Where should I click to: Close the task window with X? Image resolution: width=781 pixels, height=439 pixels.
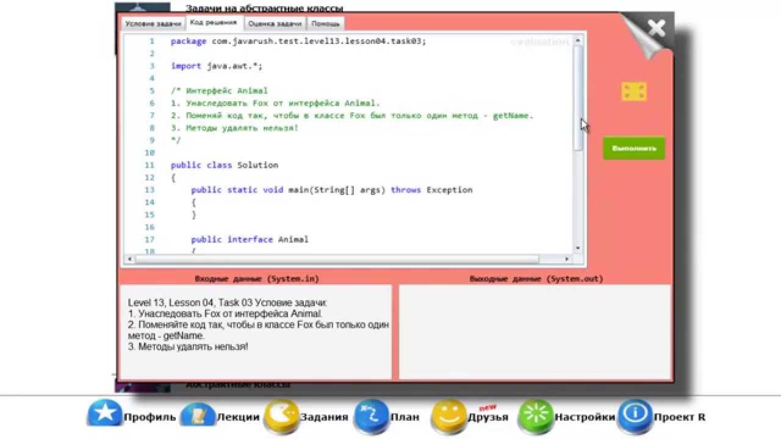[657, 27]
